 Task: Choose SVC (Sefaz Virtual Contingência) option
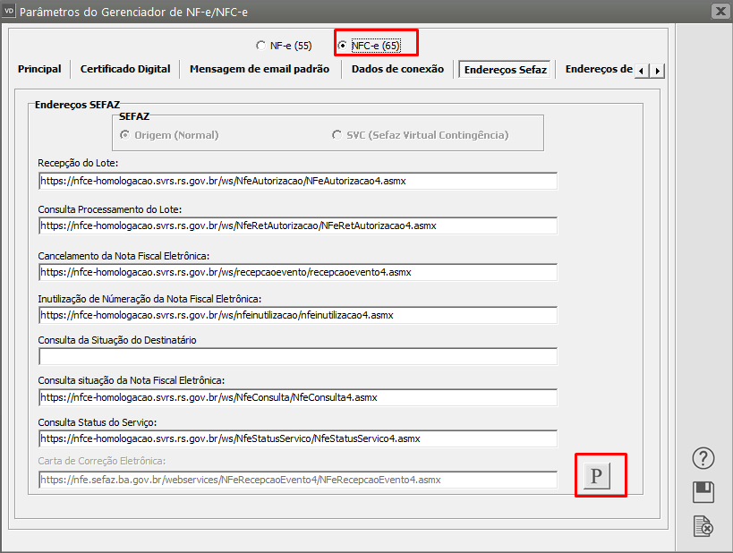coord(421,135)
